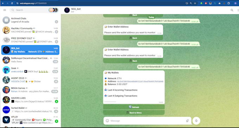Open Hachiko | Community chat
Image resolution: width=239 pixels, height=128 pixels.
(30, 30)
